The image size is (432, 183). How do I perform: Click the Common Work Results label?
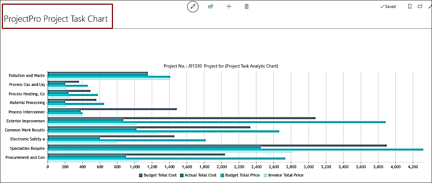point(25,130)
